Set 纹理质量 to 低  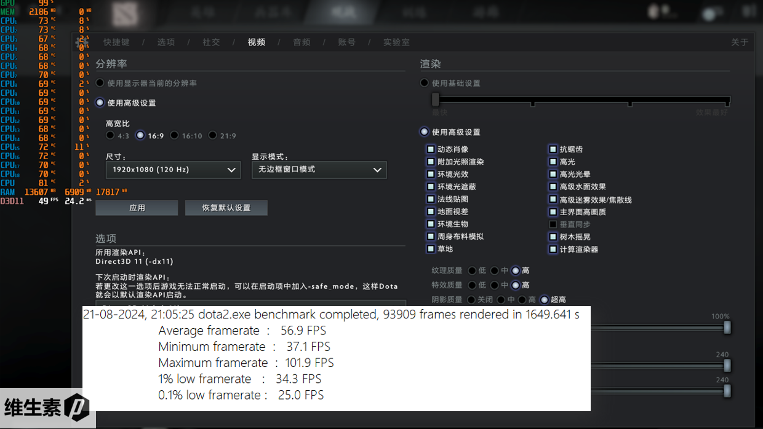pyautogui.click(x=472, y=270)
